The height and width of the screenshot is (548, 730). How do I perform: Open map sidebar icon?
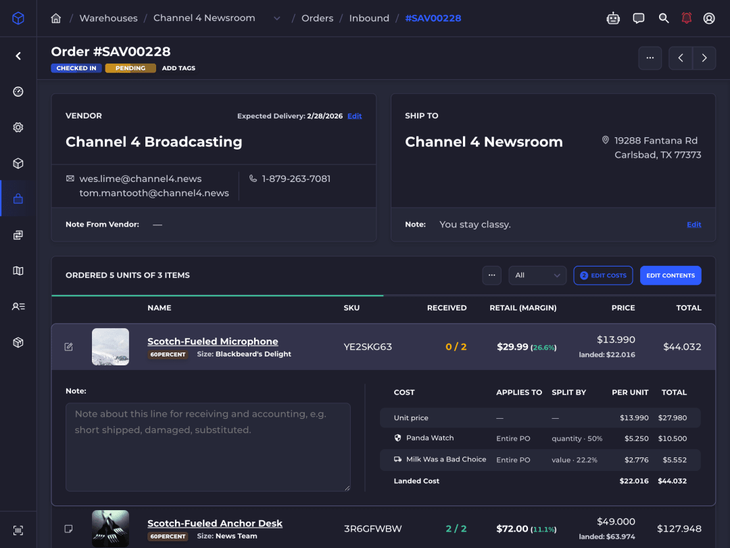18,271
